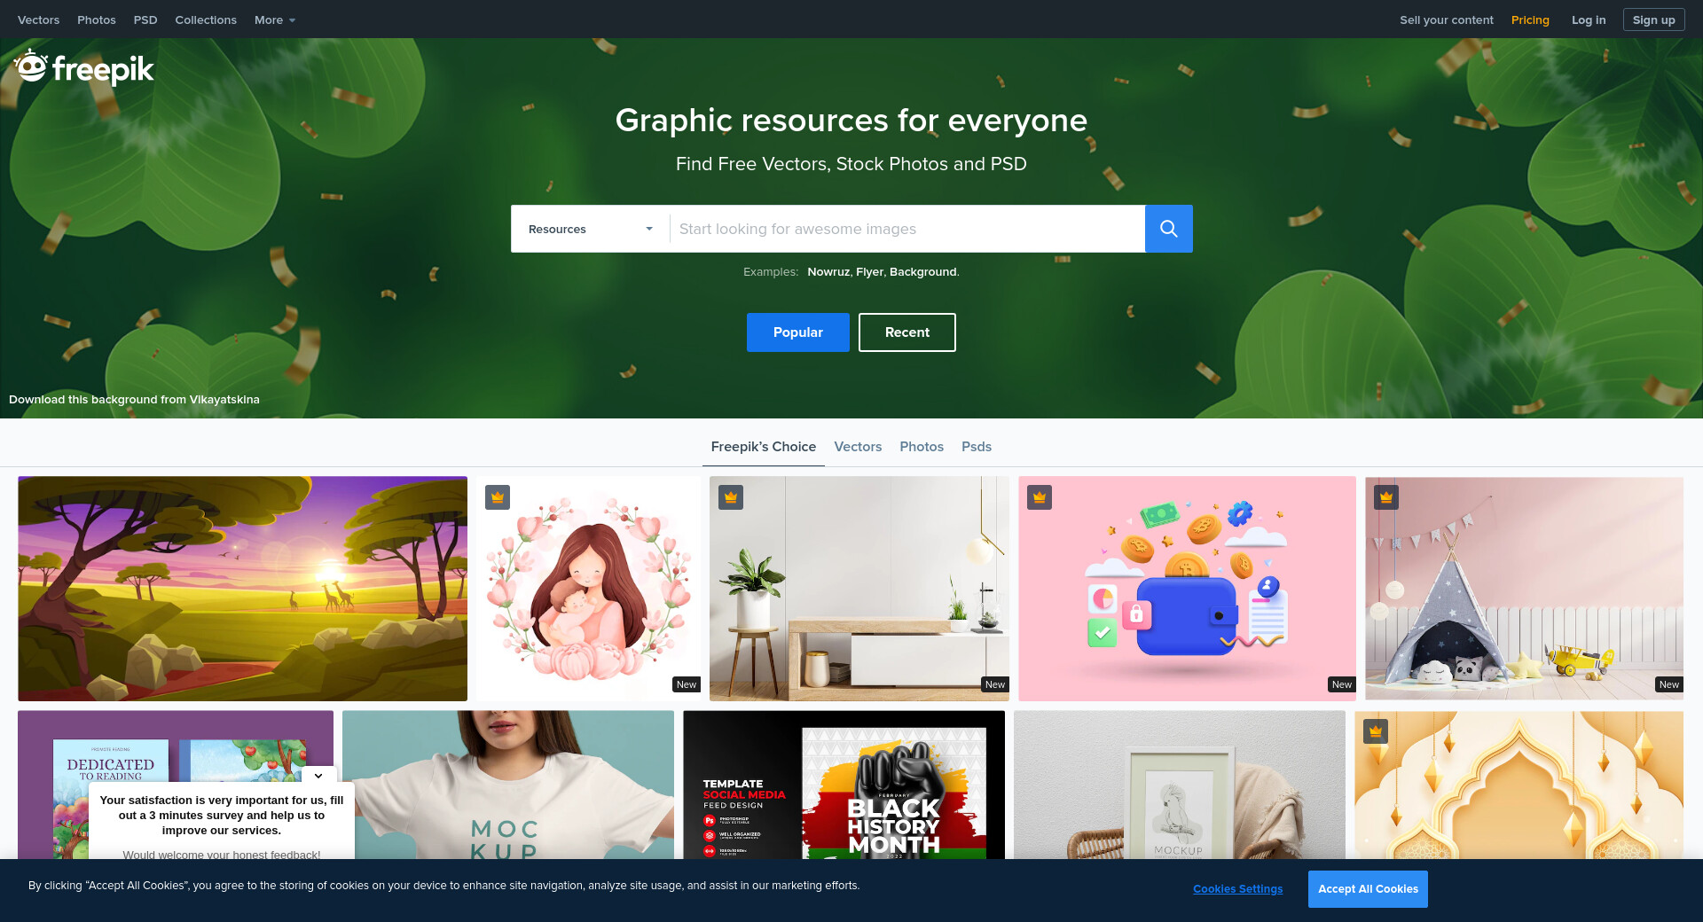Switch to the Vectors tab
The width and height of the screenshot is (1703, 922).
point(858,447)
